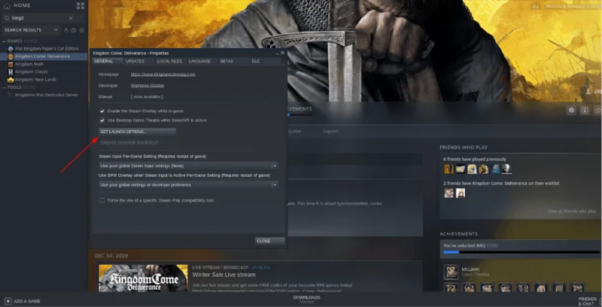Screen dimensions: 602x307
Task: Click the Home label in sidebar
Action: point(22,6)
